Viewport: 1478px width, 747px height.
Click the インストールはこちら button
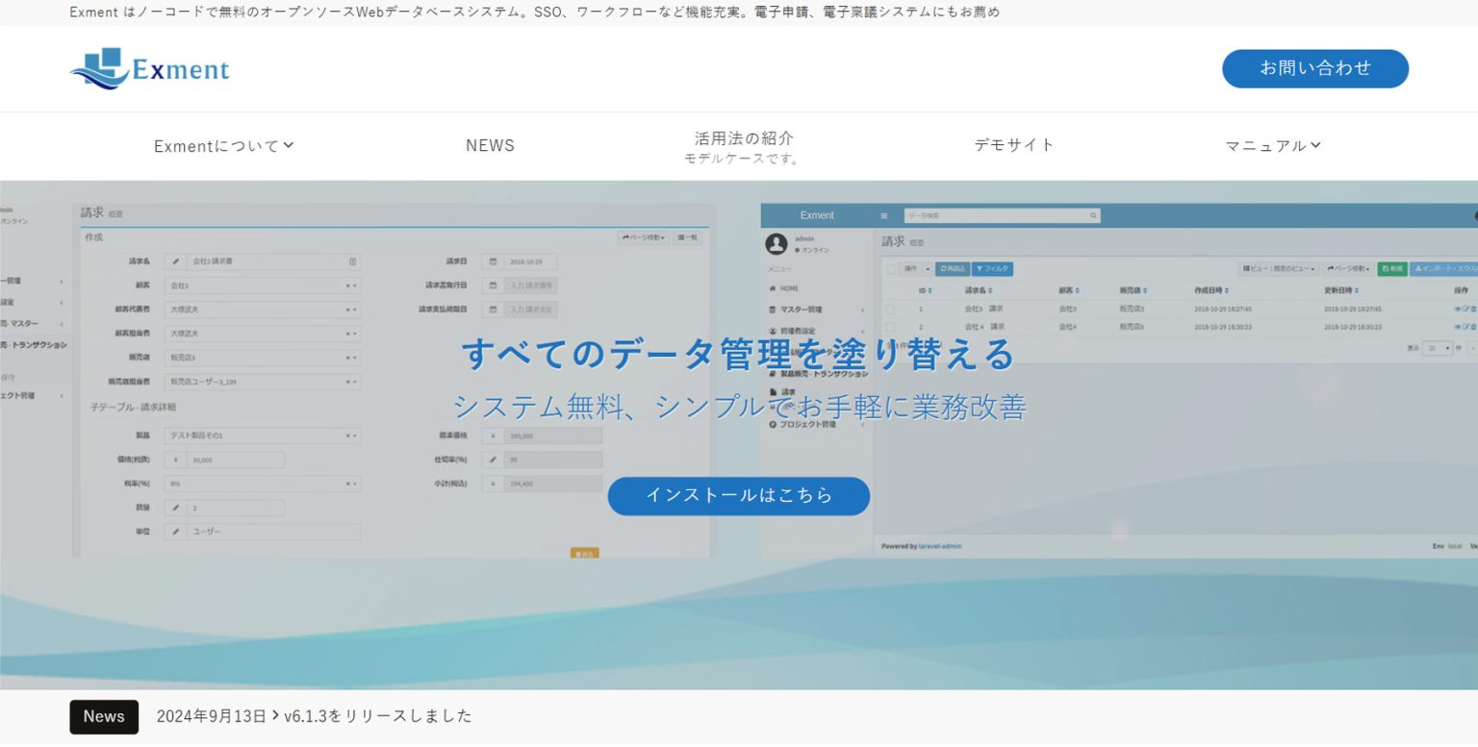(x=738, y=496)
